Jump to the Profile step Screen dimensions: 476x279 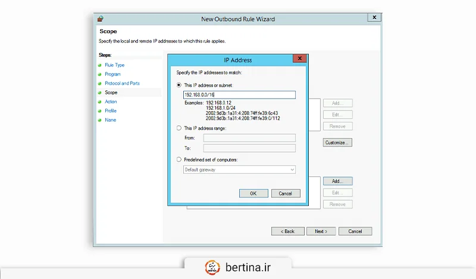coord(111,111)
